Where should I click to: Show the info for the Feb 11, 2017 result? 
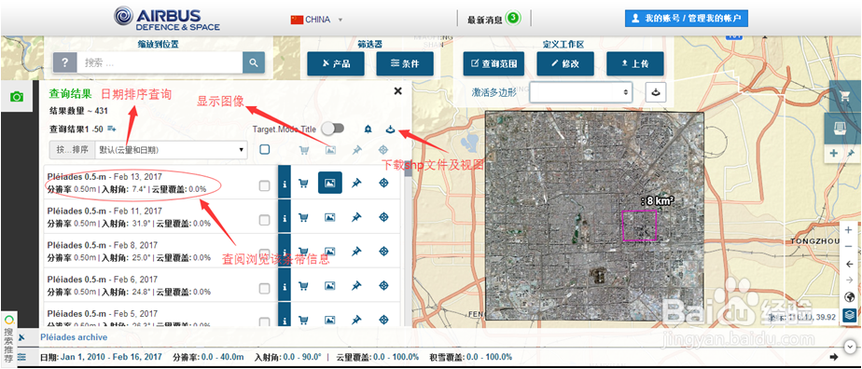coord(285,218)
